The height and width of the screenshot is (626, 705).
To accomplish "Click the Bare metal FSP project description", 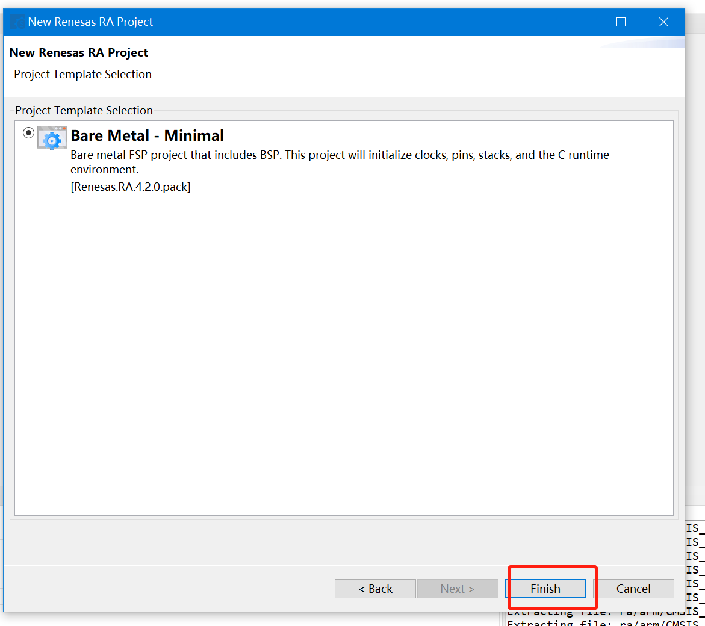I will coord(340,163).
